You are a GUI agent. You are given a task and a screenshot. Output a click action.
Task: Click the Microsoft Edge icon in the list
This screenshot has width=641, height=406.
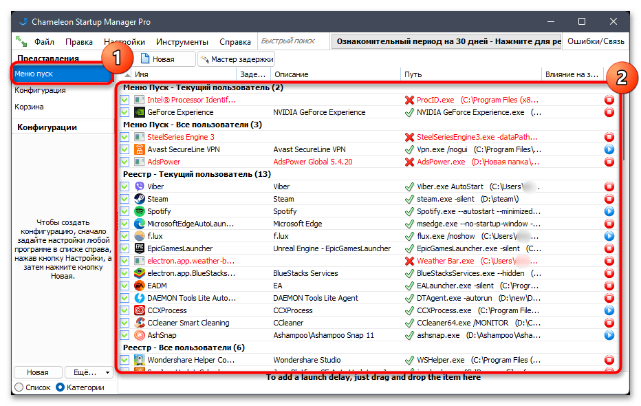click(140, 224)
